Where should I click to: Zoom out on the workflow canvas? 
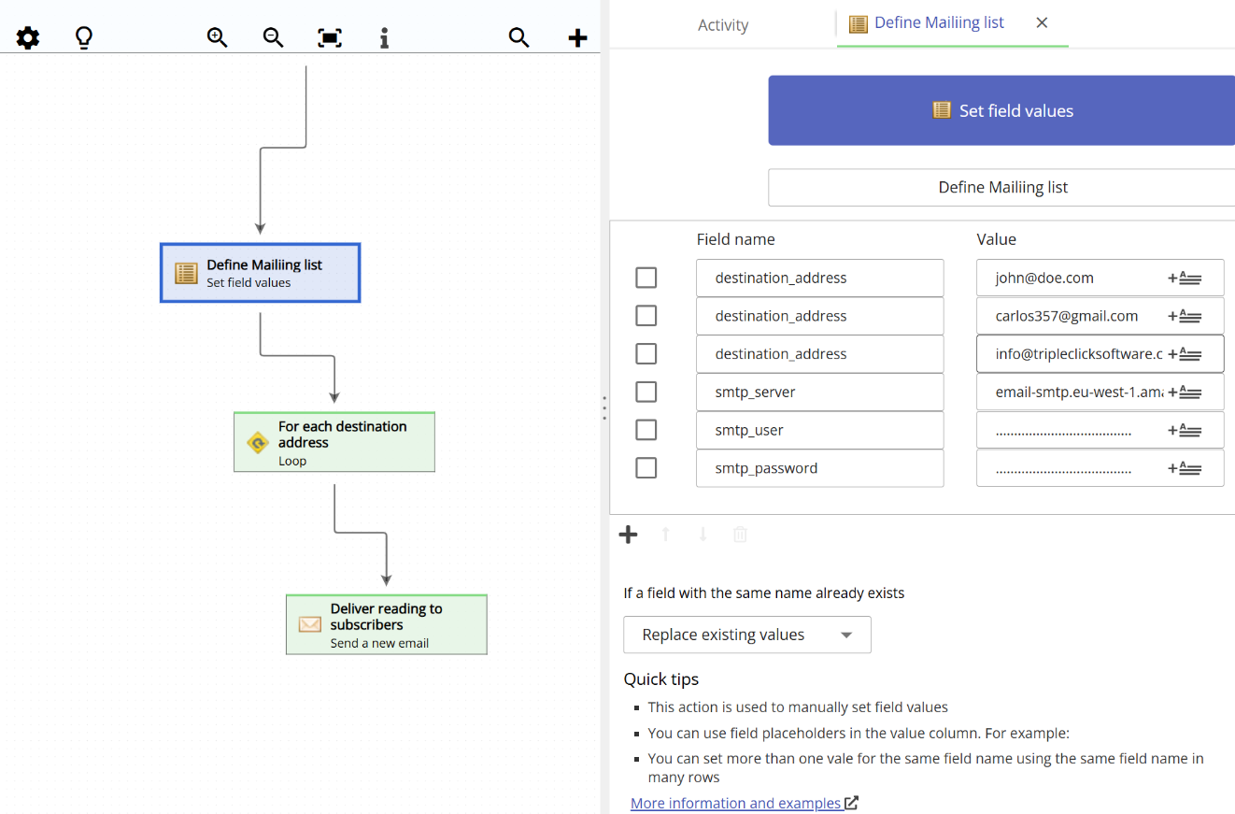[x=273, y=38]
